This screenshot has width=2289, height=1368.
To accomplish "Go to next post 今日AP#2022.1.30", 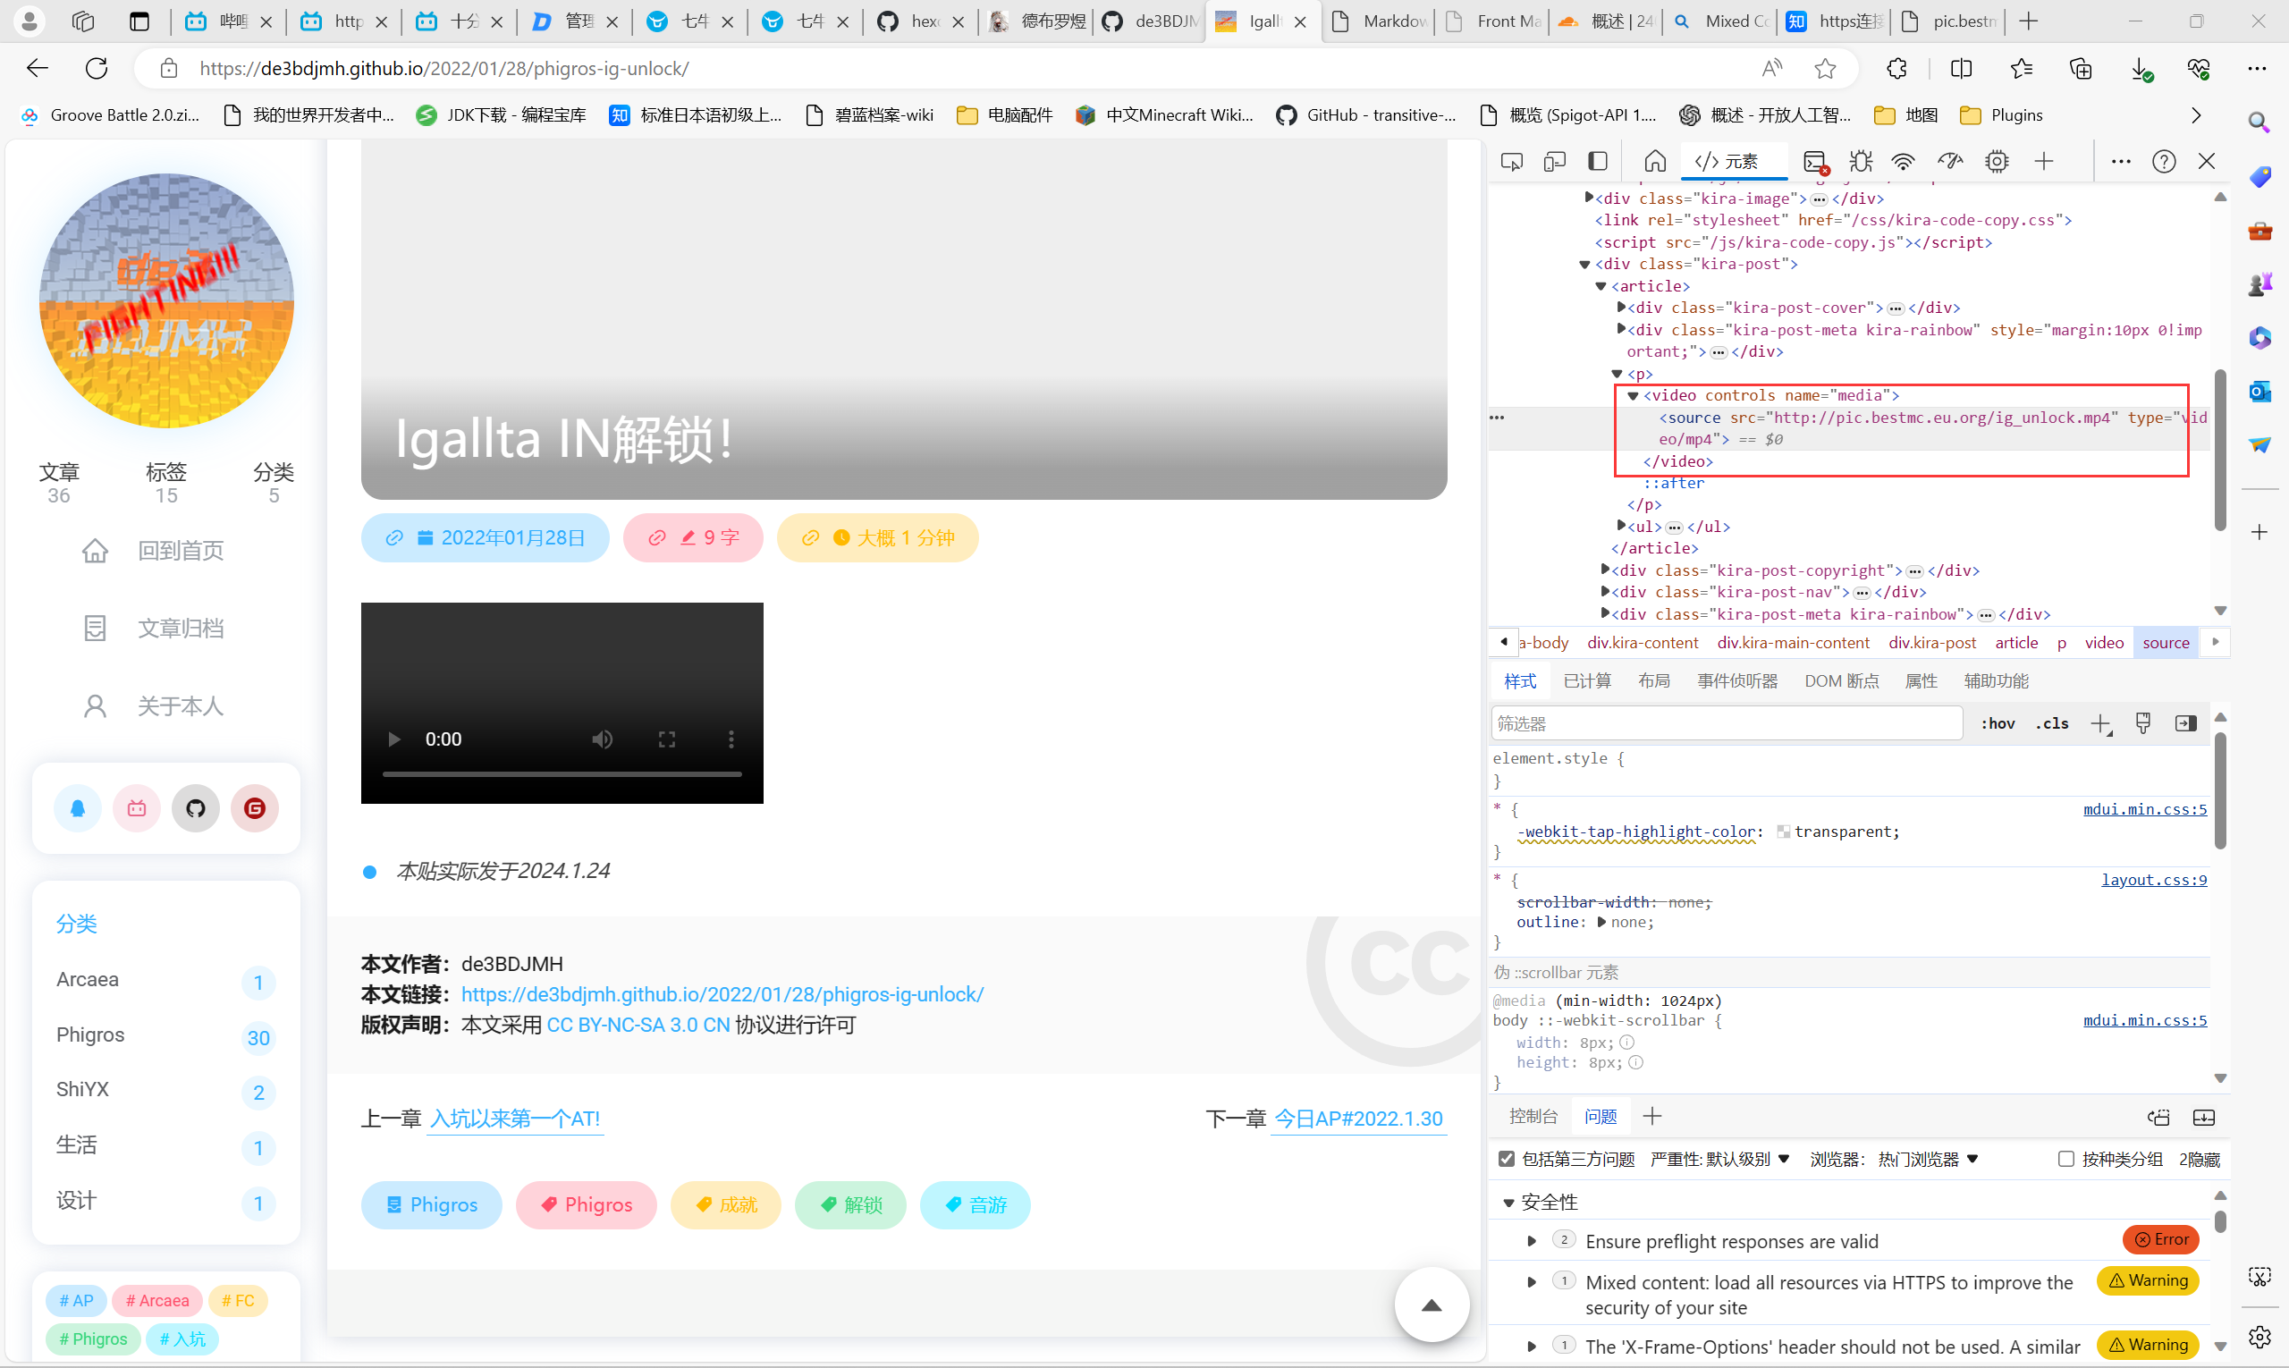I will [1358, 1119].
